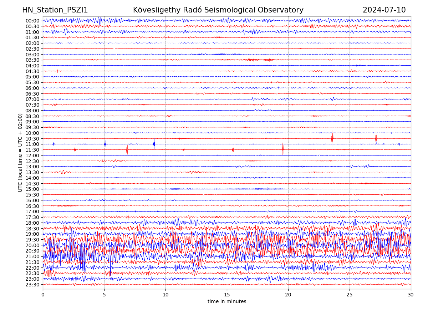Click the vertical UTC local time axis label
Viewport: 428px width, 321px height.
click(x=21, y=152)
